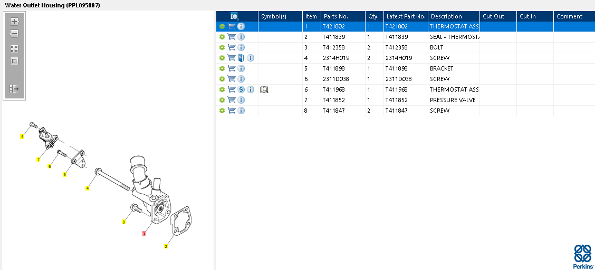Select parts number cell T411968

tap(343, 89)
